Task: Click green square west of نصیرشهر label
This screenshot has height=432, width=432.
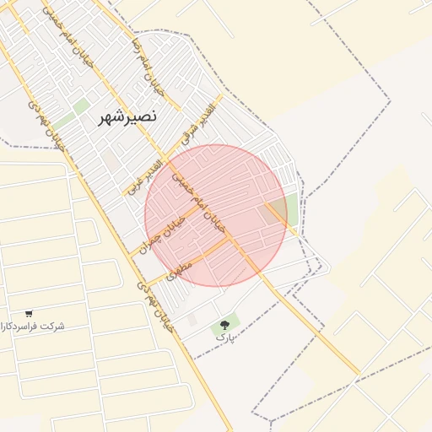Action: pos(81,106)
